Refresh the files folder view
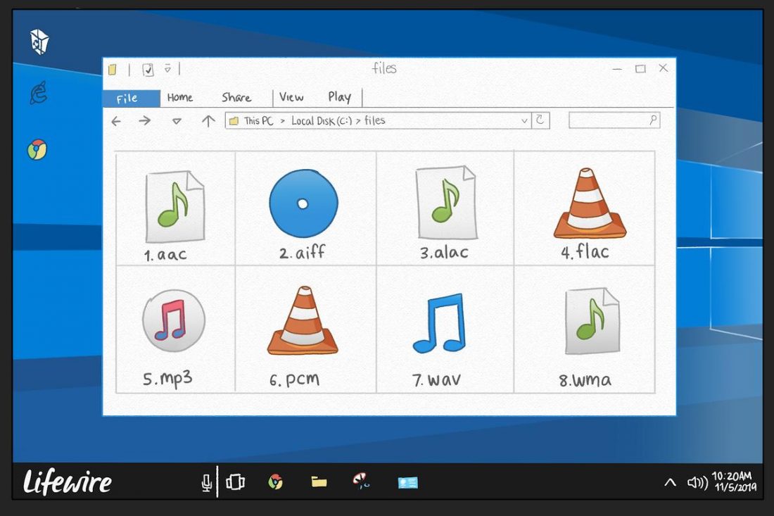Image resolution: width=774 pixels, height=516 pixels. (x=540, y=120)
